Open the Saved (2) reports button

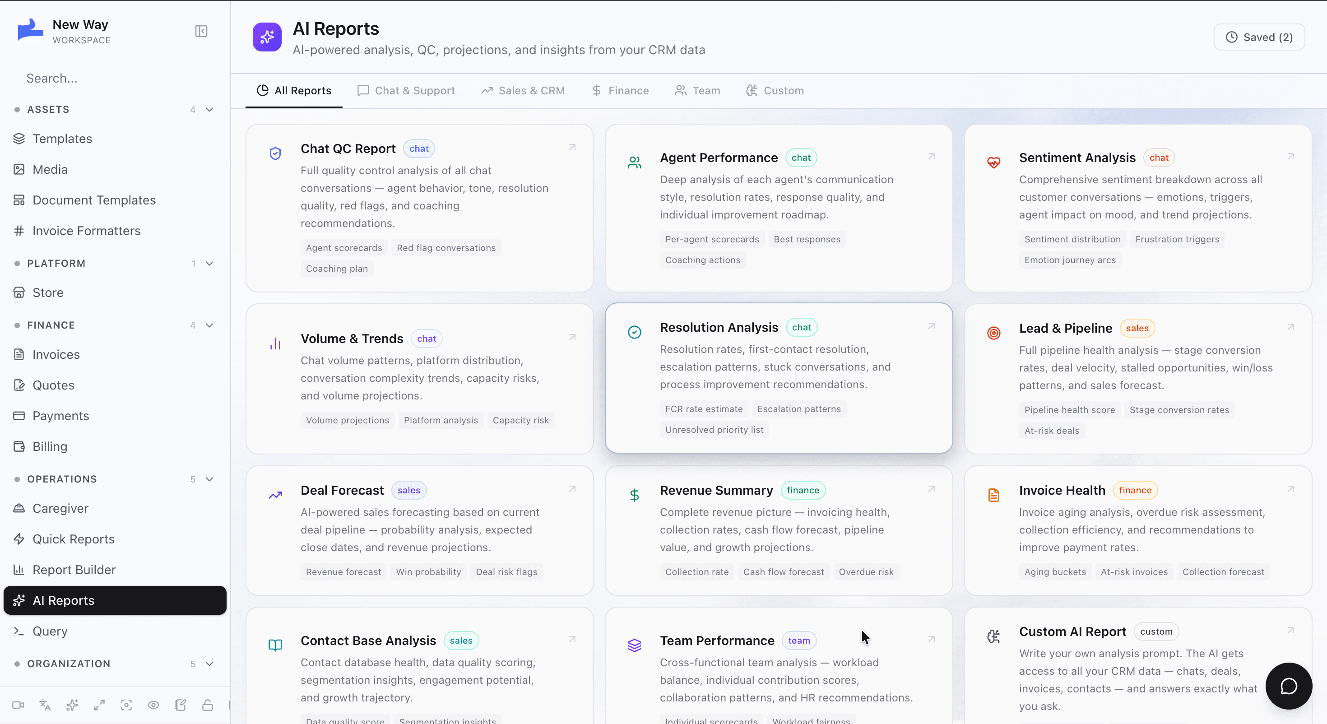tap(1259, 37)
